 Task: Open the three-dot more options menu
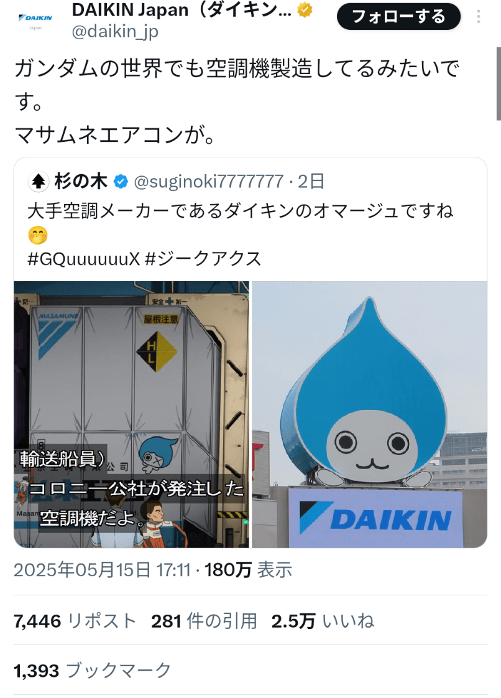[478, 17]
